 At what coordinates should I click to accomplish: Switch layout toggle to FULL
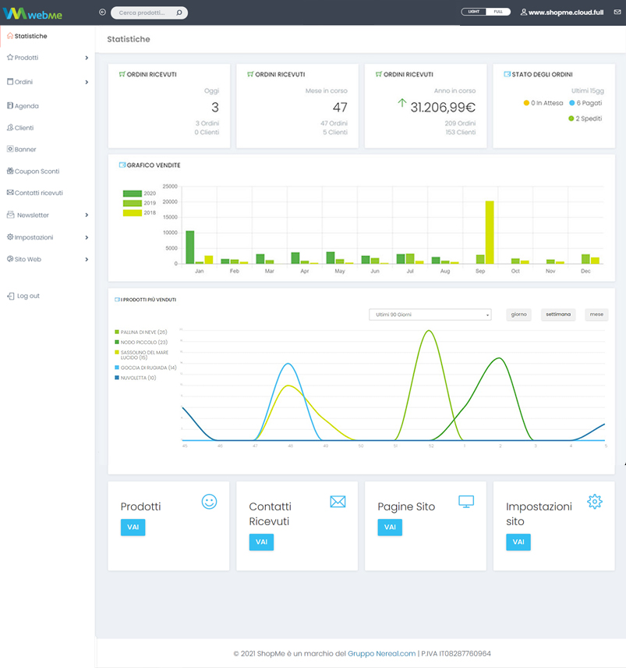pos(498,12)
